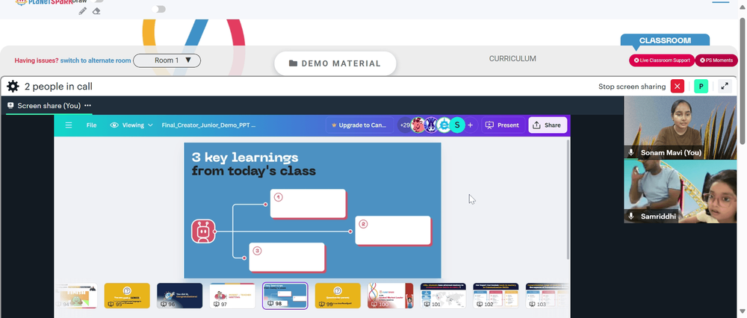Click Sonam Mavi's microphone icon
The width and height of the screenshot is (747, 318).
pyautogui.click(x=631, y=153)
